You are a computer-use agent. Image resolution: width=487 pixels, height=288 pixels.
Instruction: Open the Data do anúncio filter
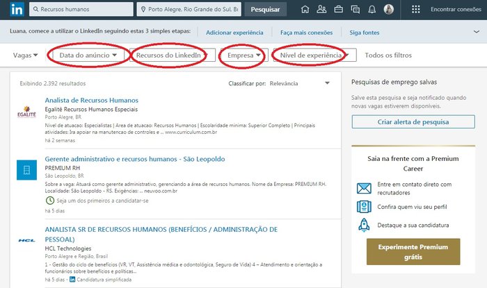click(88, 55)
